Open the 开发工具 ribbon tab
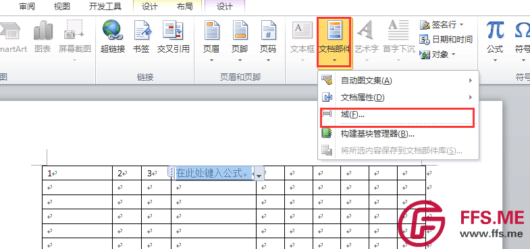The height and width of the screenshot is (249, 530). point(105,7)
